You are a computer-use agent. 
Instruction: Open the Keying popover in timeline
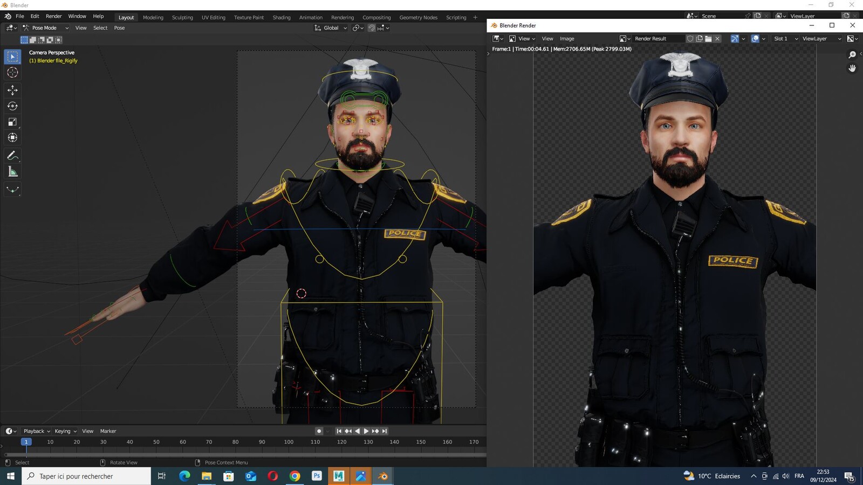pos(65,431)
